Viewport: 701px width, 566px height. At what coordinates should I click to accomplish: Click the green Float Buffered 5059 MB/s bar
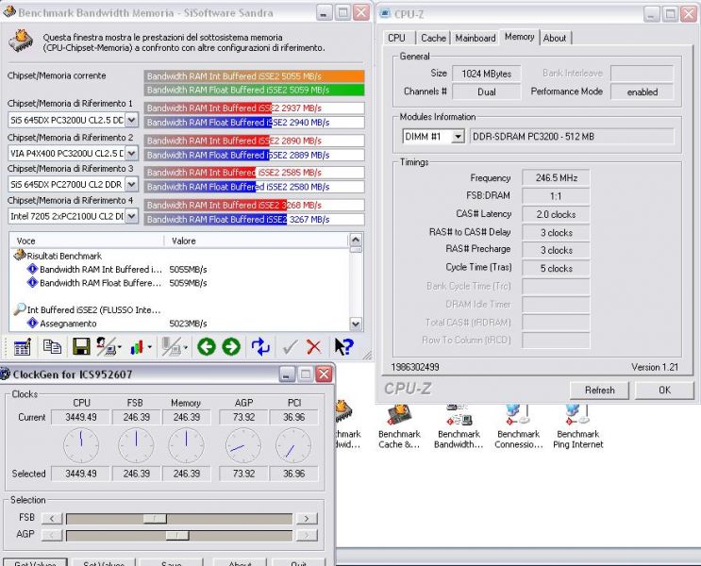coord(254,90)
